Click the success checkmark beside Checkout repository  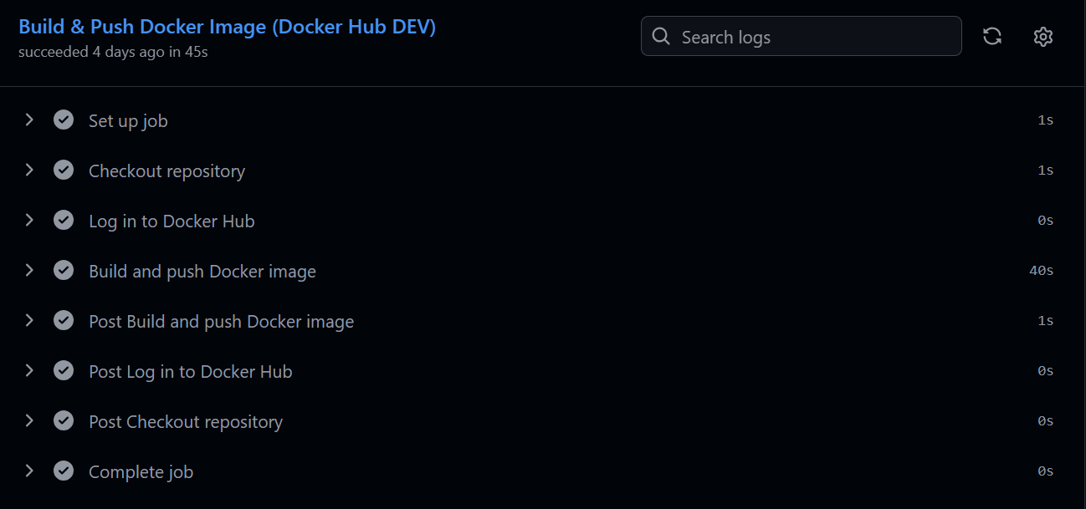pyautogui.click(x=64, y=170)
